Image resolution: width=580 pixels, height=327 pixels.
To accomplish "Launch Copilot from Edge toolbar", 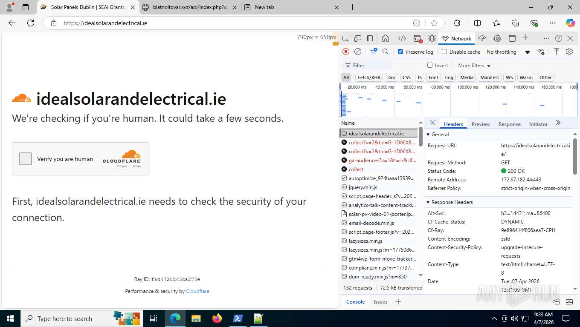I will pyautogui.click(x=570, y=23).
